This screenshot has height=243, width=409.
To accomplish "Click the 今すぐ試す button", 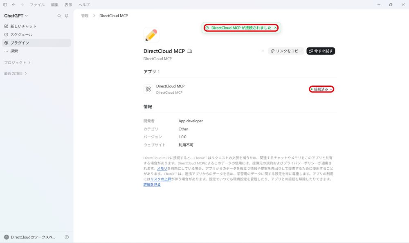I will click(x=321, y=51).
